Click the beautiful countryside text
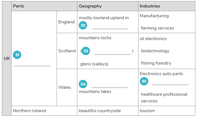Image resolution: width=197 pixels, height=118 pixels. (100, 111)
